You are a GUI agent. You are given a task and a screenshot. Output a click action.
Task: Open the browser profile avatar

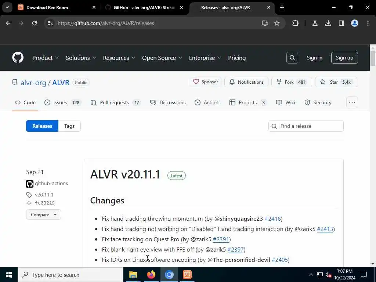(355, 23)
